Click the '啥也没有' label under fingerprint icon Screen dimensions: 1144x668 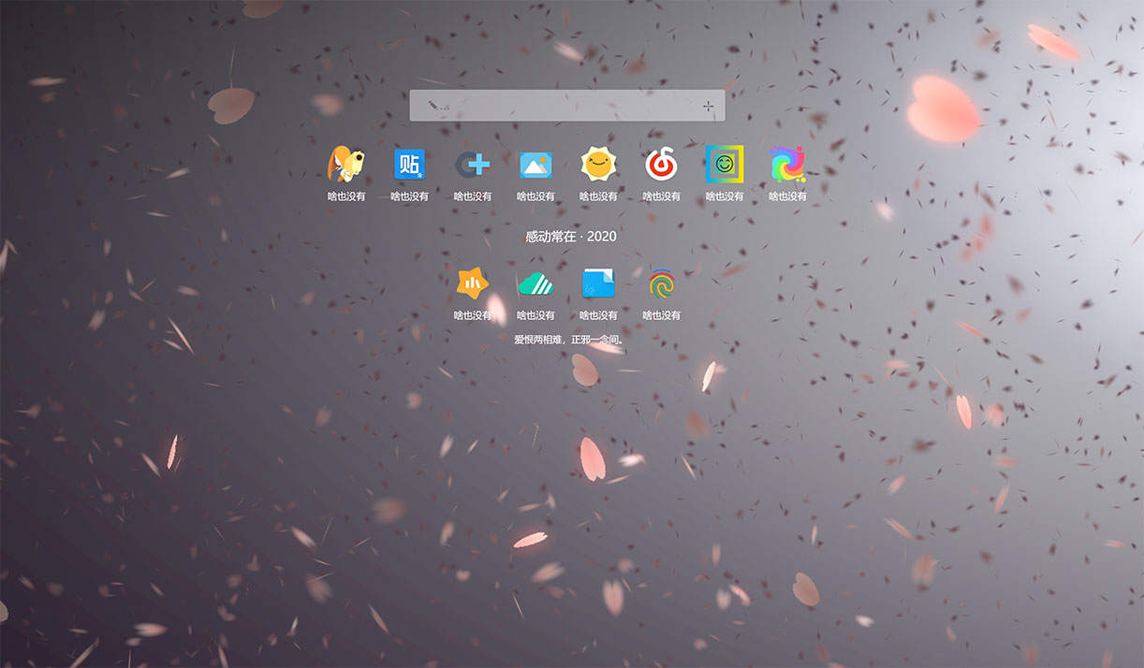click(x=661, y=315)
